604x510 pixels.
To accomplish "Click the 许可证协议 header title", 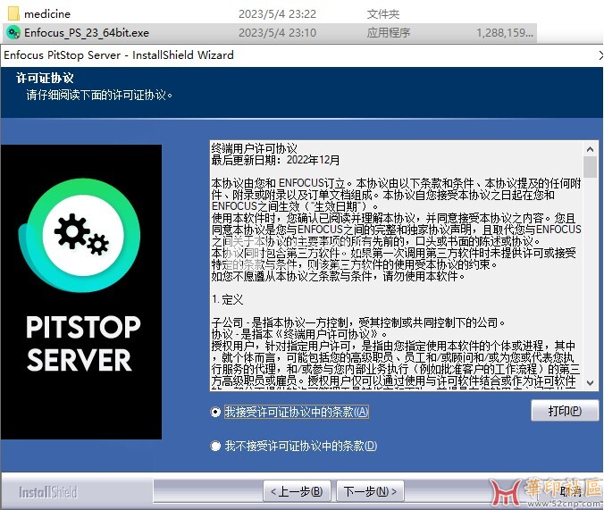I will (45, 79).
